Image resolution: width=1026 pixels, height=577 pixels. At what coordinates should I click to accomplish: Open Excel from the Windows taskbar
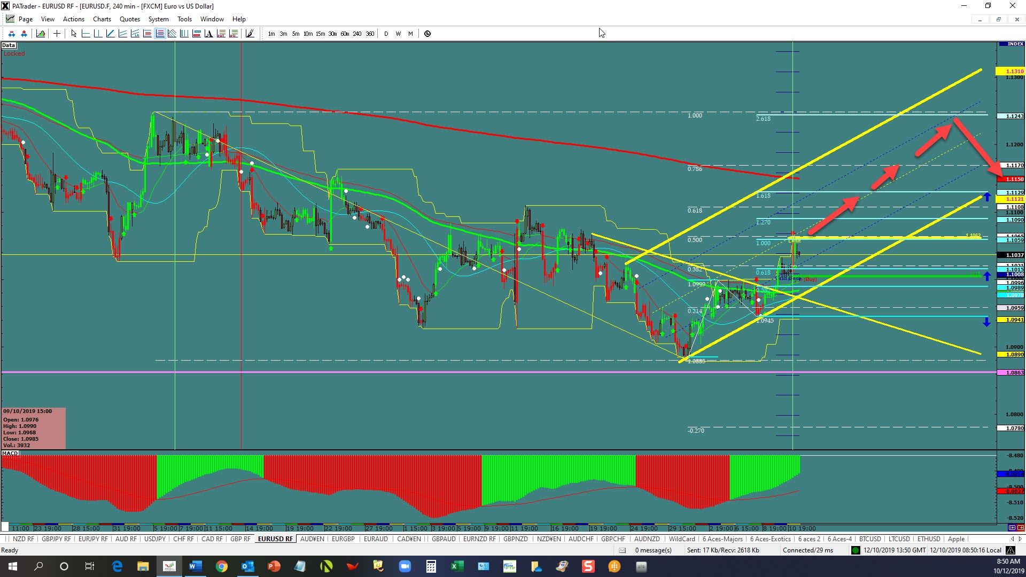click(x=457, y=566)
